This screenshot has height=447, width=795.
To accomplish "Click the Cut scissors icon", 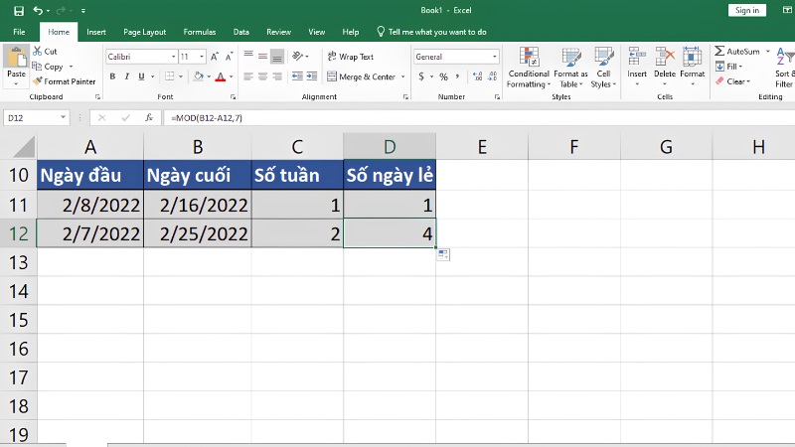I will click(x=38, y=52).
